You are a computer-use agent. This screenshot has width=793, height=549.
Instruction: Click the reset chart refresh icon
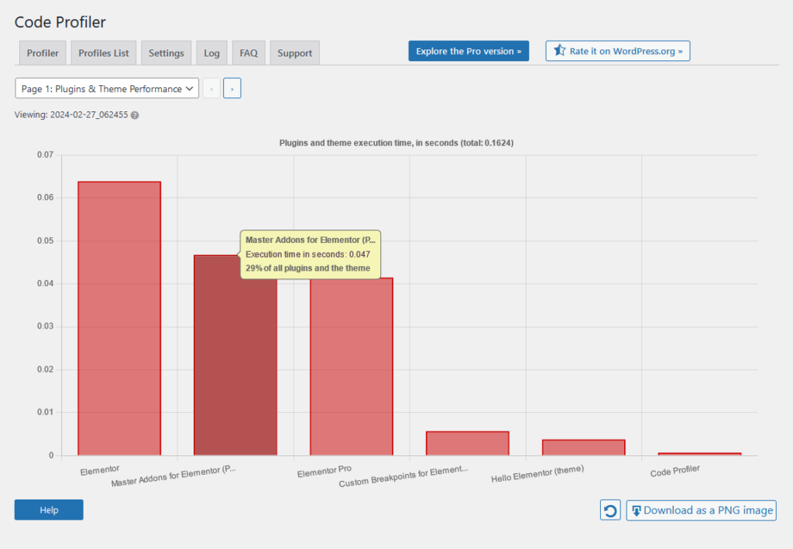tap(610, 510)
